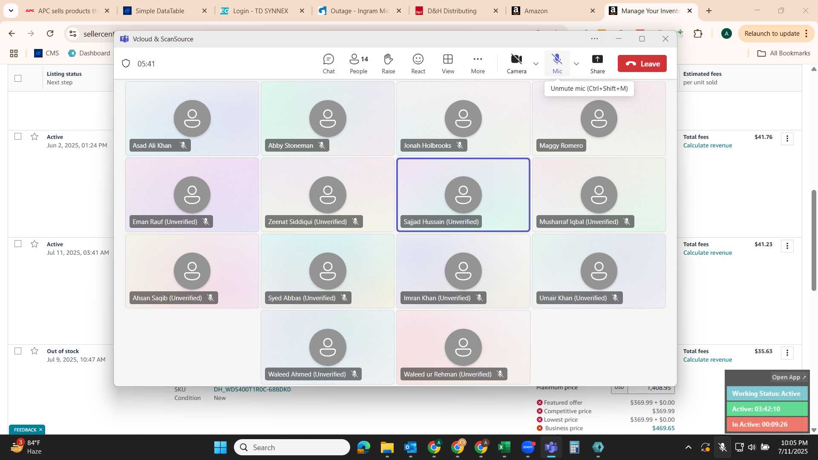Reload the Seller Central page
The width and height of the screenshot is (818, 460).
[x=50, y=33]
